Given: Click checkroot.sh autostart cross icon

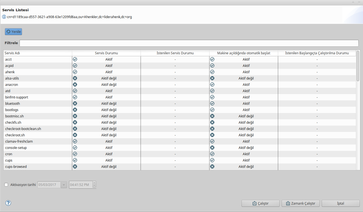Looking at the screenshot, I should click(x=212, y=135).
